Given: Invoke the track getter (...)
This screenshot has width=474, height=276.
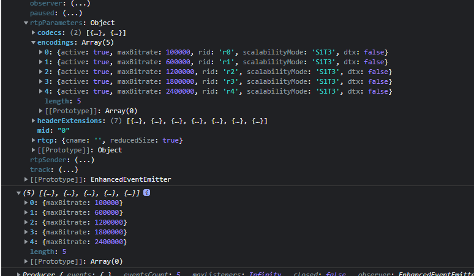Looking at the screenshot, I should point(69,170).
